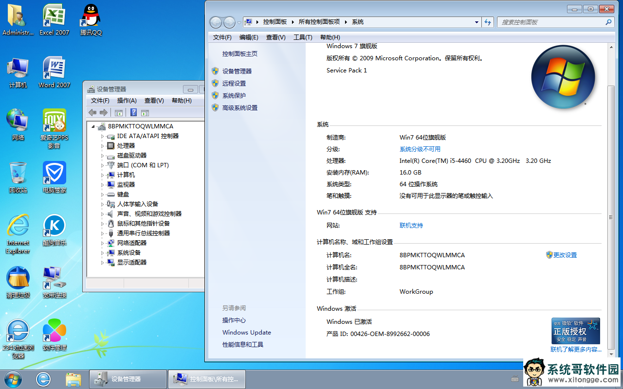Click Control Panel back navigation button
The width and height of the screenshot is (623, 389).
216,22
